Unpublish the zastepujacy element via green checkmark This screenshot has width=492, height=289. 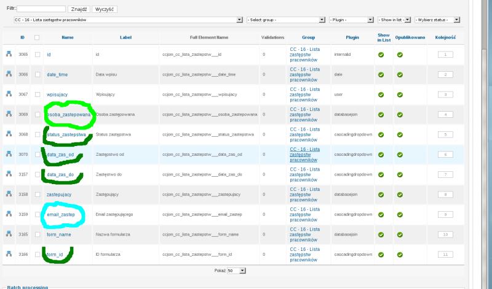point(400,194)
